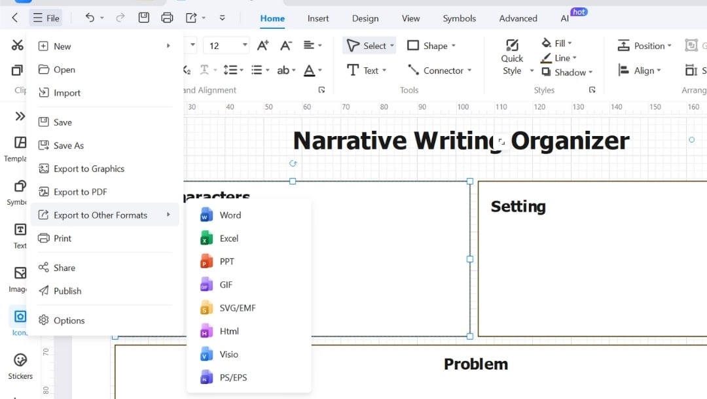Image resolution: width=707 pixels, height=399 pixels.
Task: Export diagram to Word format
Action: point(249,215)
